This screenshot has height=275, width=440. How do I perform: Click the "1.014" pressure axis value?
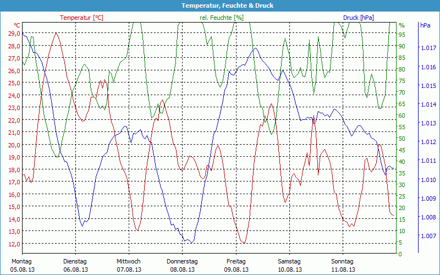[x=428, y=105]
